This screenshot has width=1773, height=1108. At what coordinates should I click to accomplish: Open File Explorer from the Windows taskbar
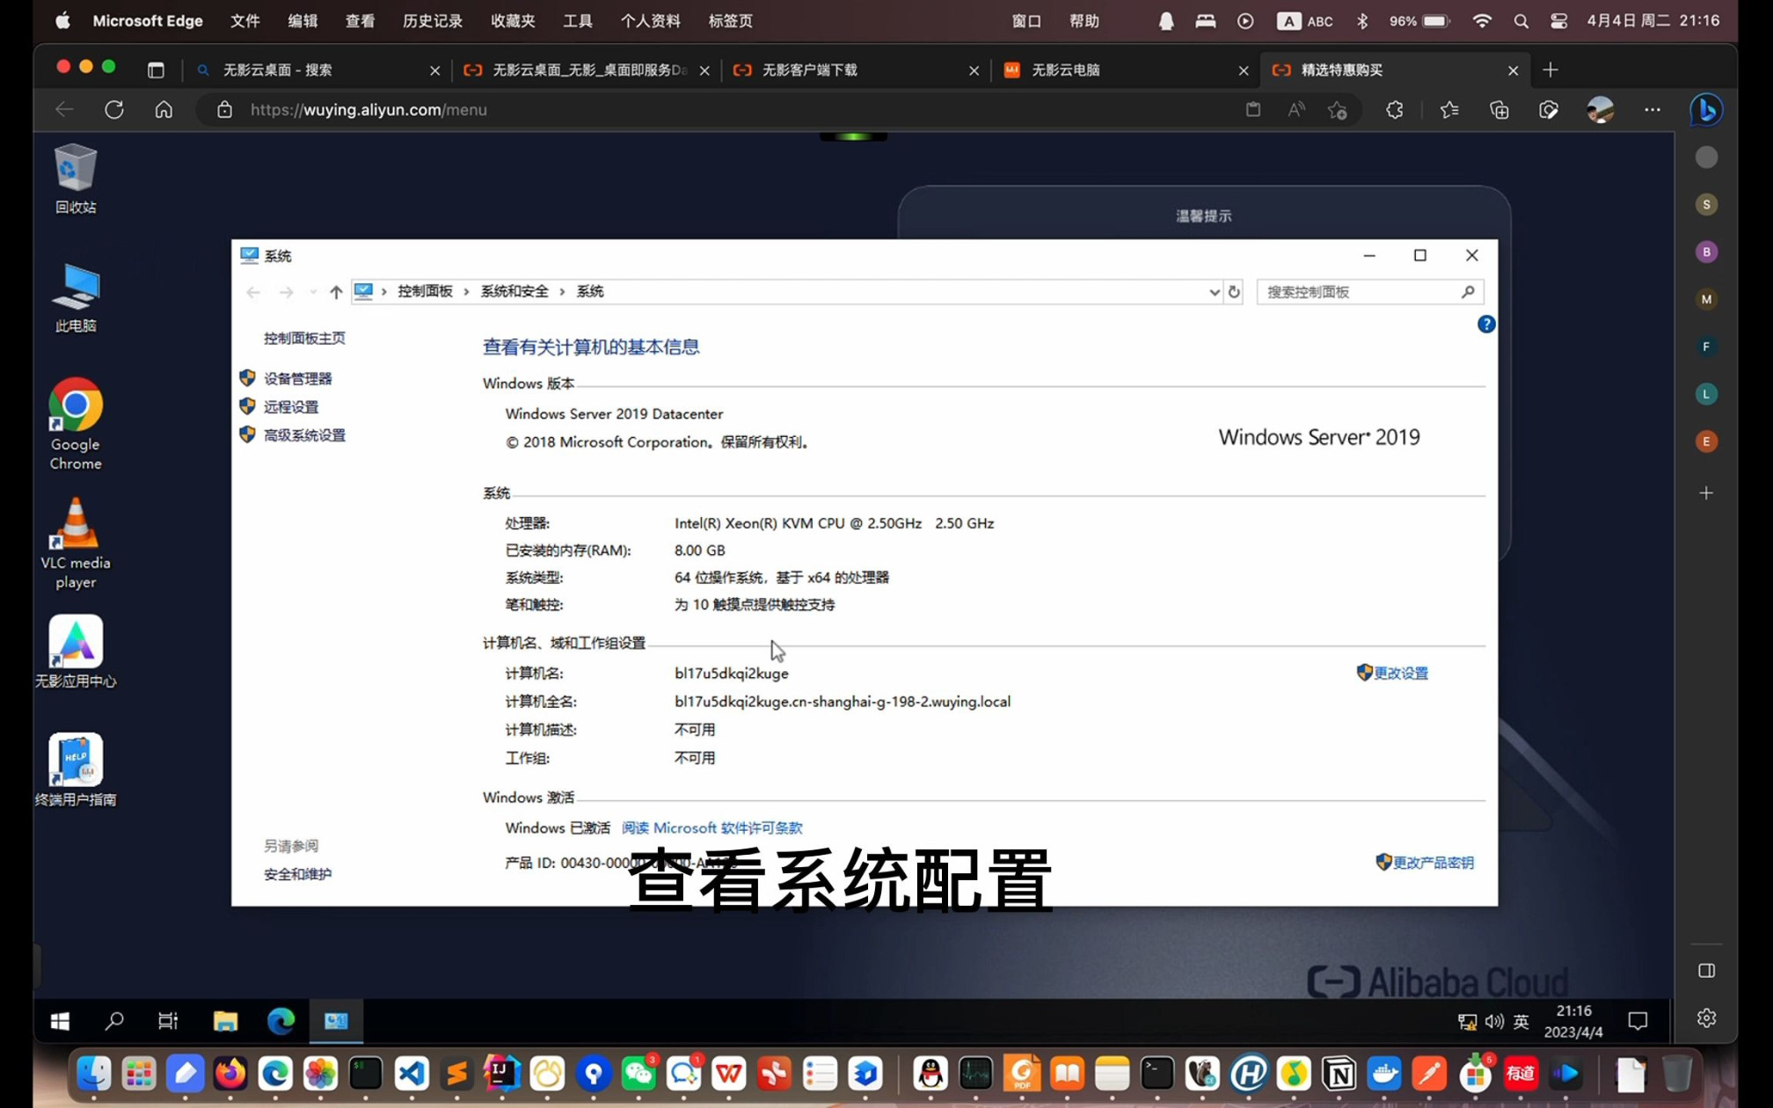point(226,1020)
